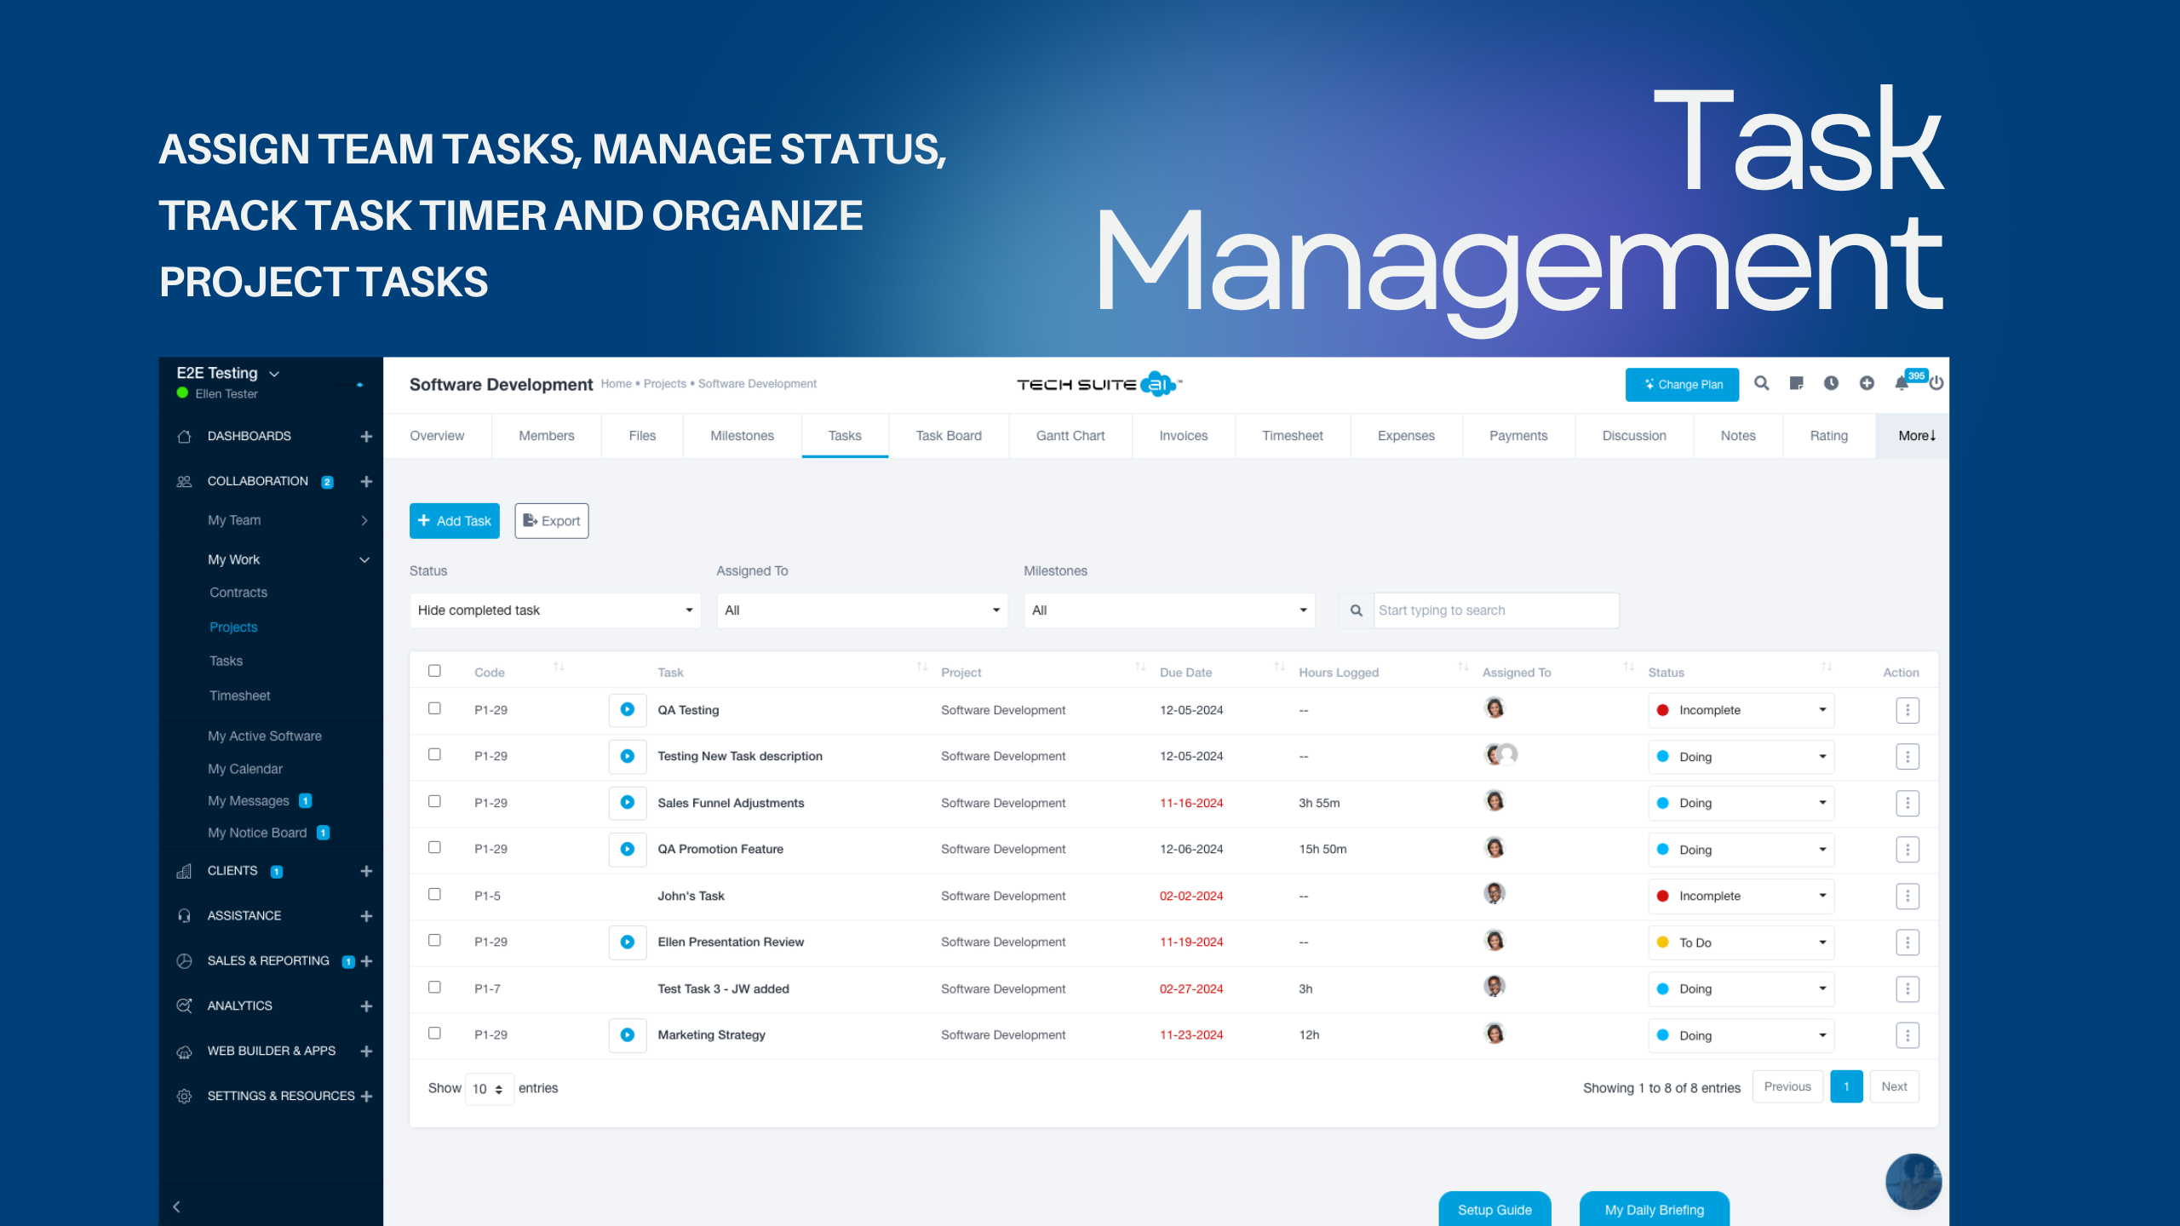
Task: Collapse sidebar using bottom-left chevron
Action: [177, 1206]
